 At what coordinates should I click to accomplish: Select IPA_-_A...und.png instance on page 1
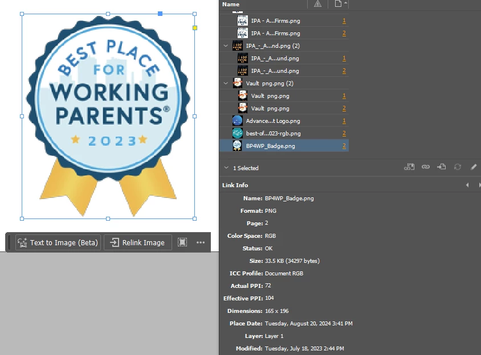284,58
